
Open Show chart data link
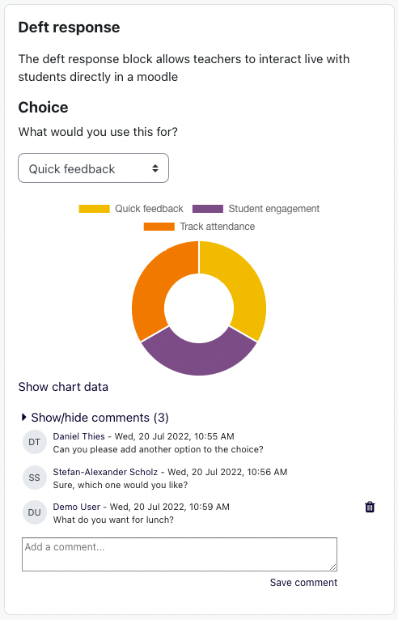(x=63, y=387)
